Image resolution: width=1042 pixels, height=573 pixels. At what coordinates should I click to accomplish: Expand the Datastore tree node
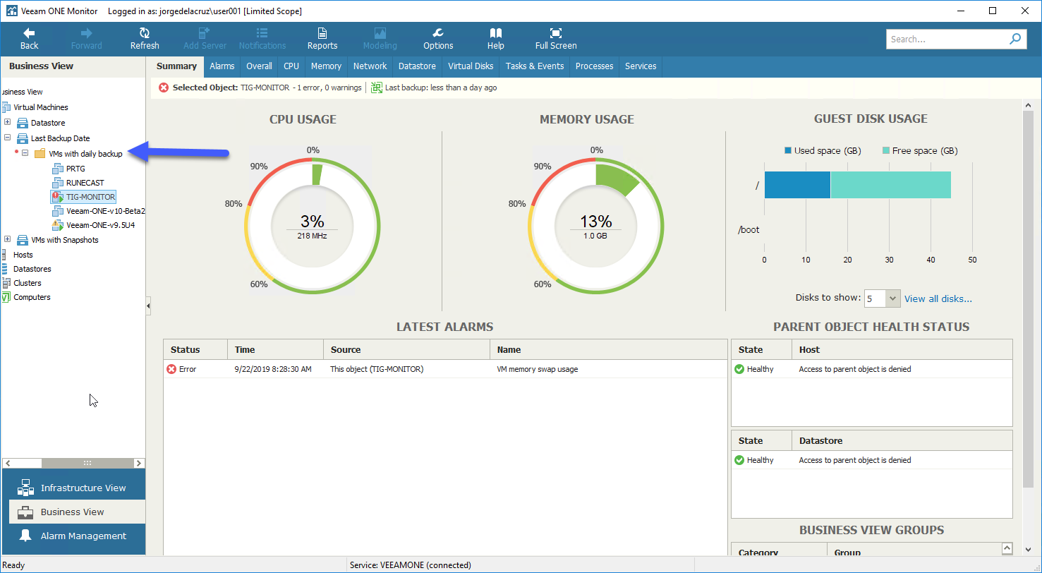click(7, 123)
